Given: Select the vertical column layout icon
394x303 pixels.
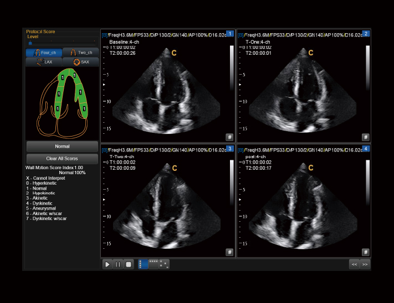Looking at the screenshot, I should pyautogui.click(x=143, y=264).
